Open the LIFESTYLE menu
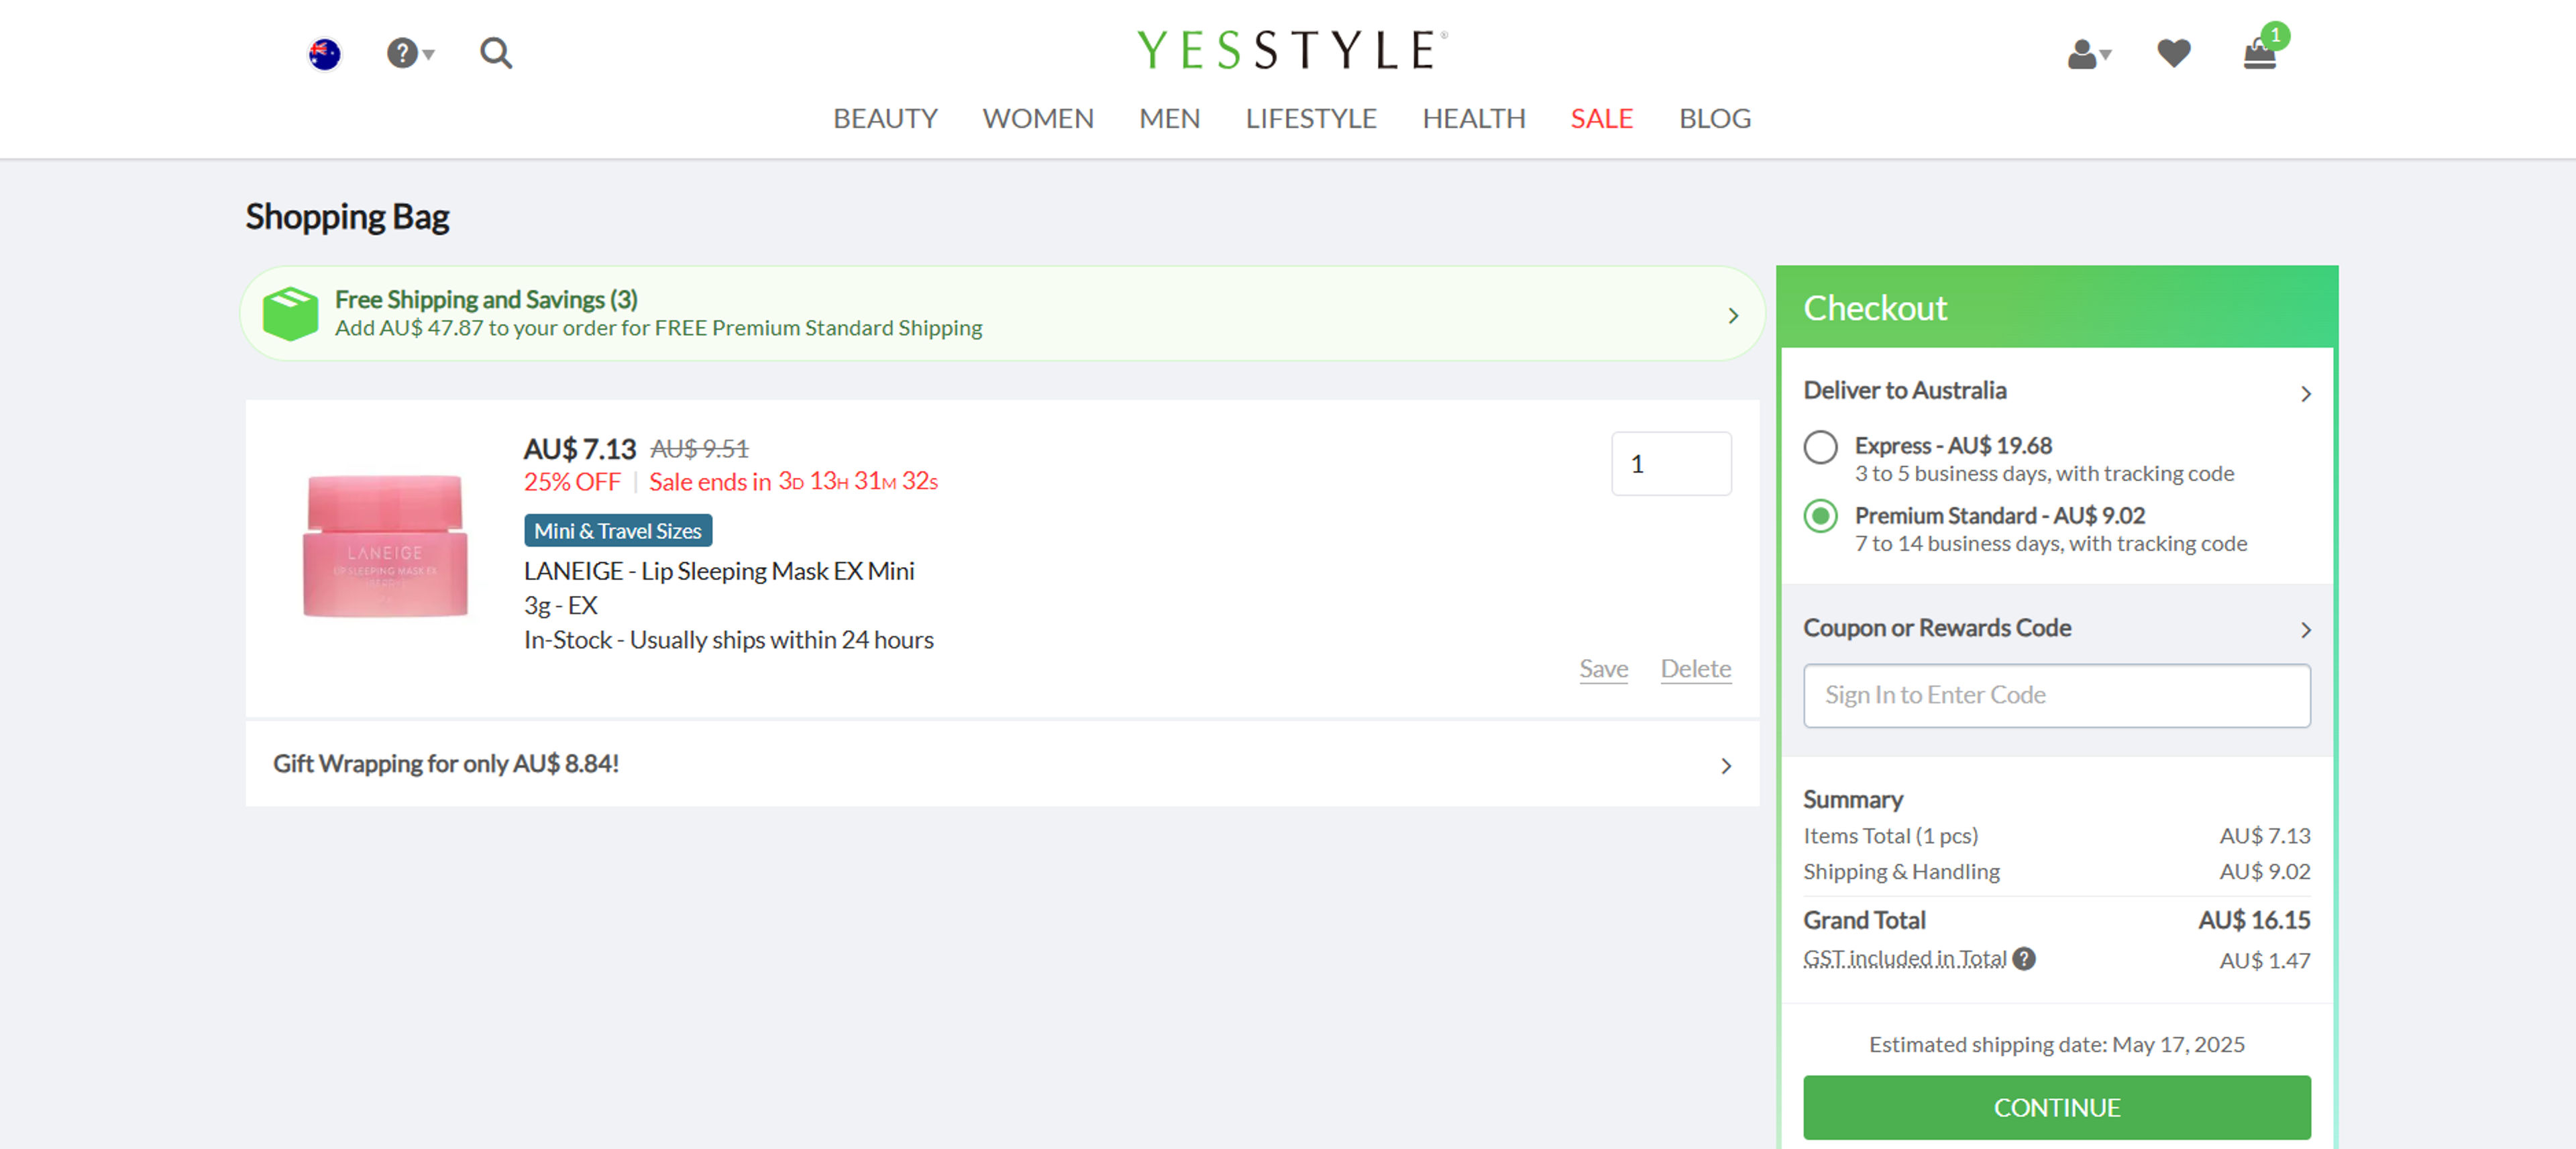This screenshot has height=1149, width=2576. coord(1310,118)
